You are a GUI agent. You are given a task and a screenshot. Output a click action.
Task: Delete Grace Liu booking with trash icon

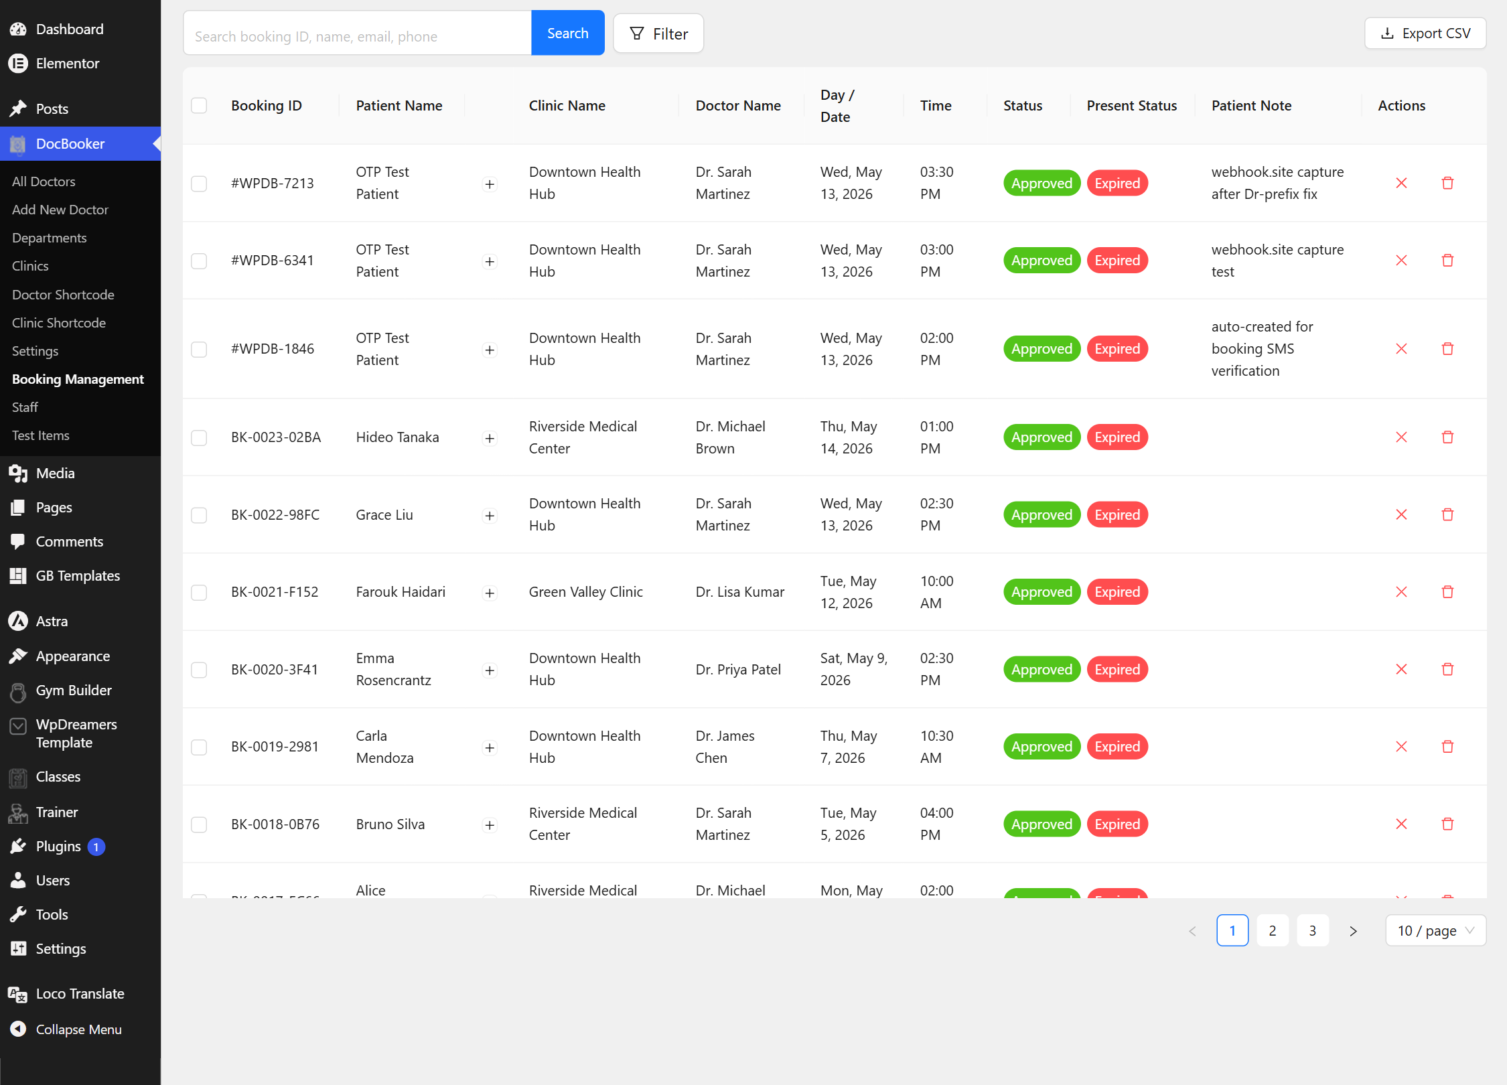click(1447, 514)
